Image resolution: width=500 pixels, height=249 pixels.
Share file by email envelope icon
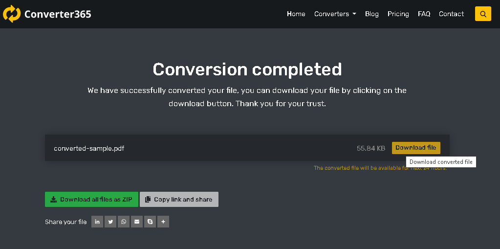pos(137,222)
